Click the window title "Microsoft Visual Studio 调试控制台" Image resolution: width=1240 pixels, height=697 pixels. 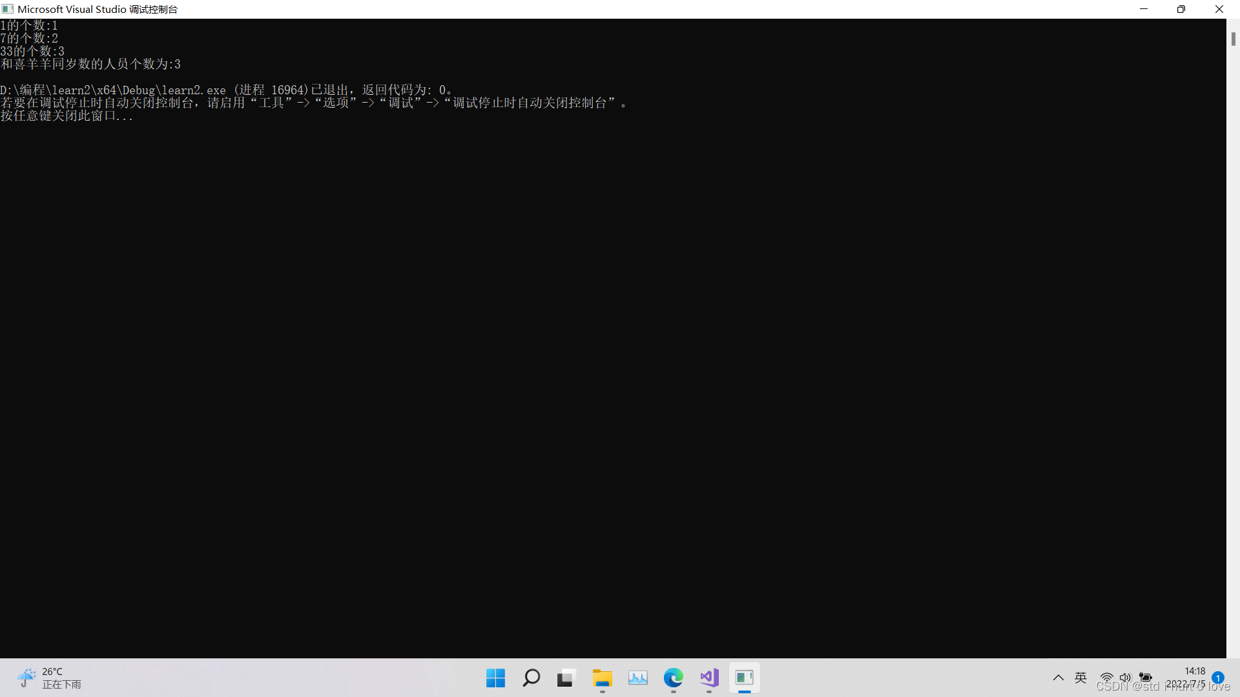[x=98, y=9]
